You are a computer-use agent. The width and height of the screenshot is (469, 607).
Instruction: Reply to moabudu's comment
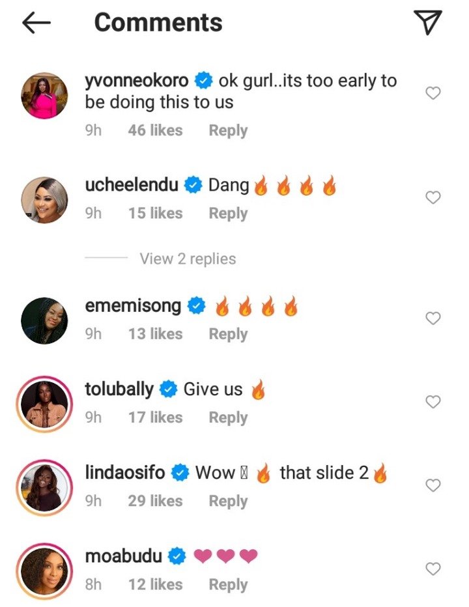[228, 585]
